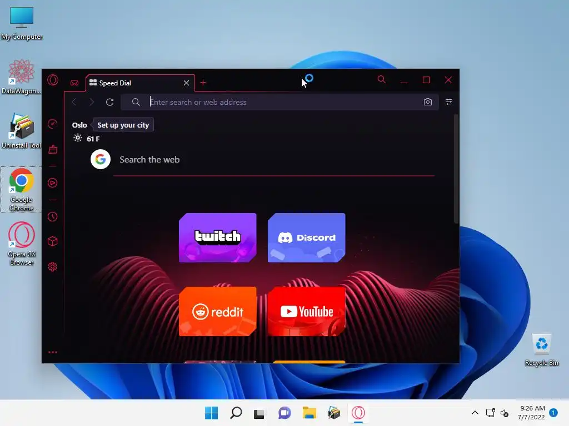This screenshot has width=569, height=426.
Task: Go back to previous page arrow
Action: pyautogui.click(x=74, y=102)
